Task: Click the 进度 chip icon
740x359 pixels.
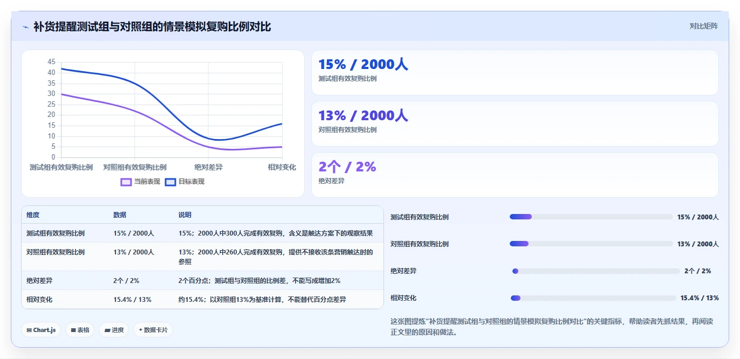Action: tap(107, 330)
